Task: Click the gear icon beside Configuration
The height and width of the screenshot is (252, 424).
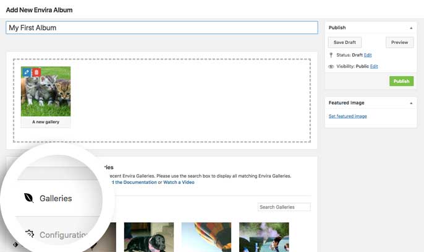Action: coord(30,234)
